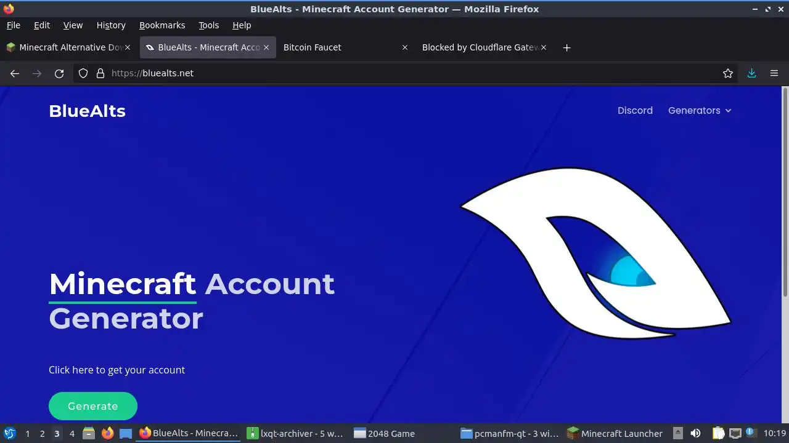
Task: Launch Firefox from the taskbar quick launch
Action: coord(107,434)
